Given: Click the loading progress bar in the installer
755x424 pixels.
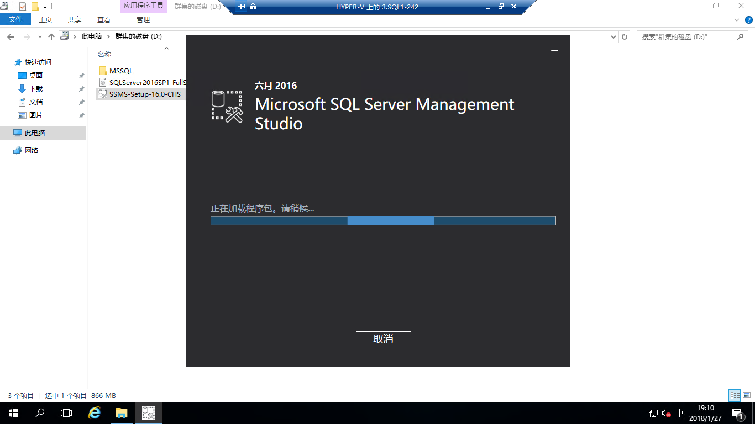Looking at the screenshot, I should (x=383, y=221).
